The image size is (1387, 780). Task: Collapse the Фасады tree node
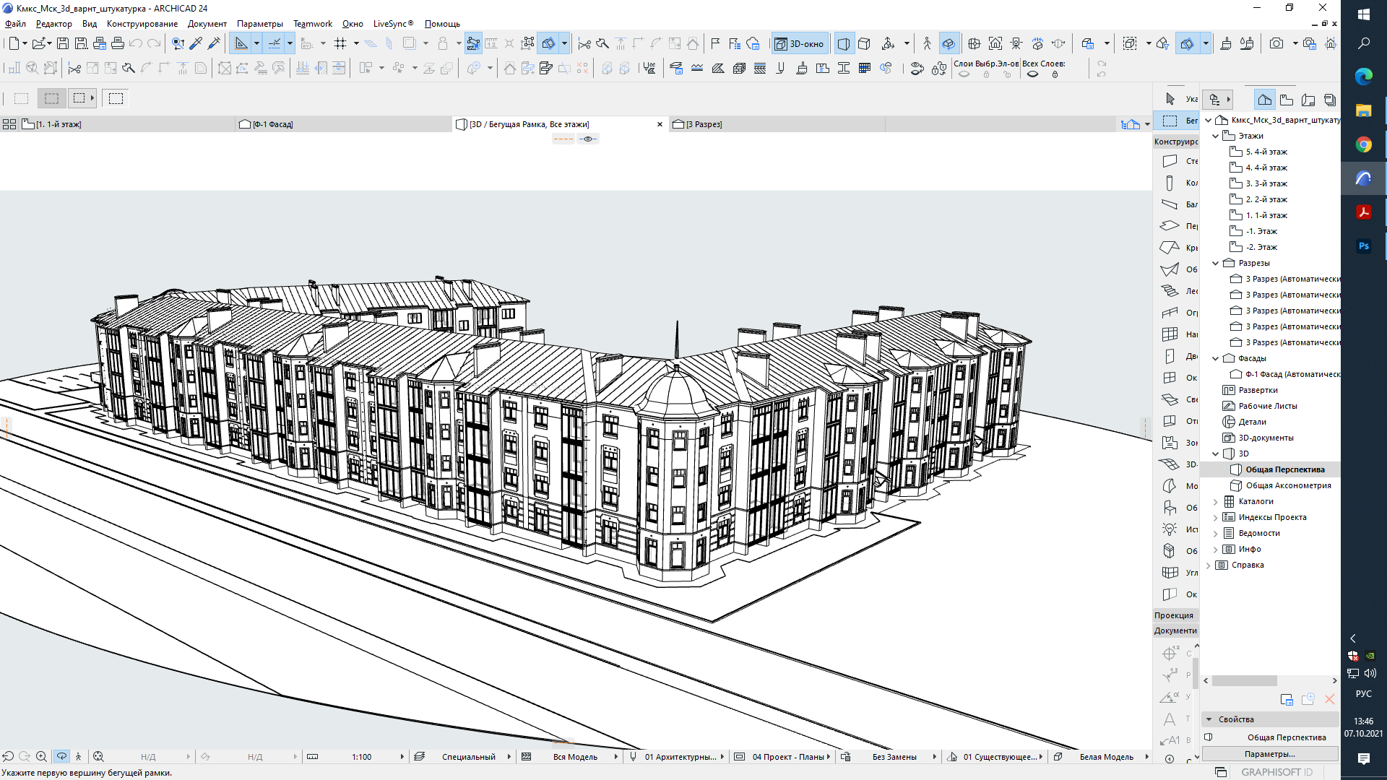click(1216, 358)
